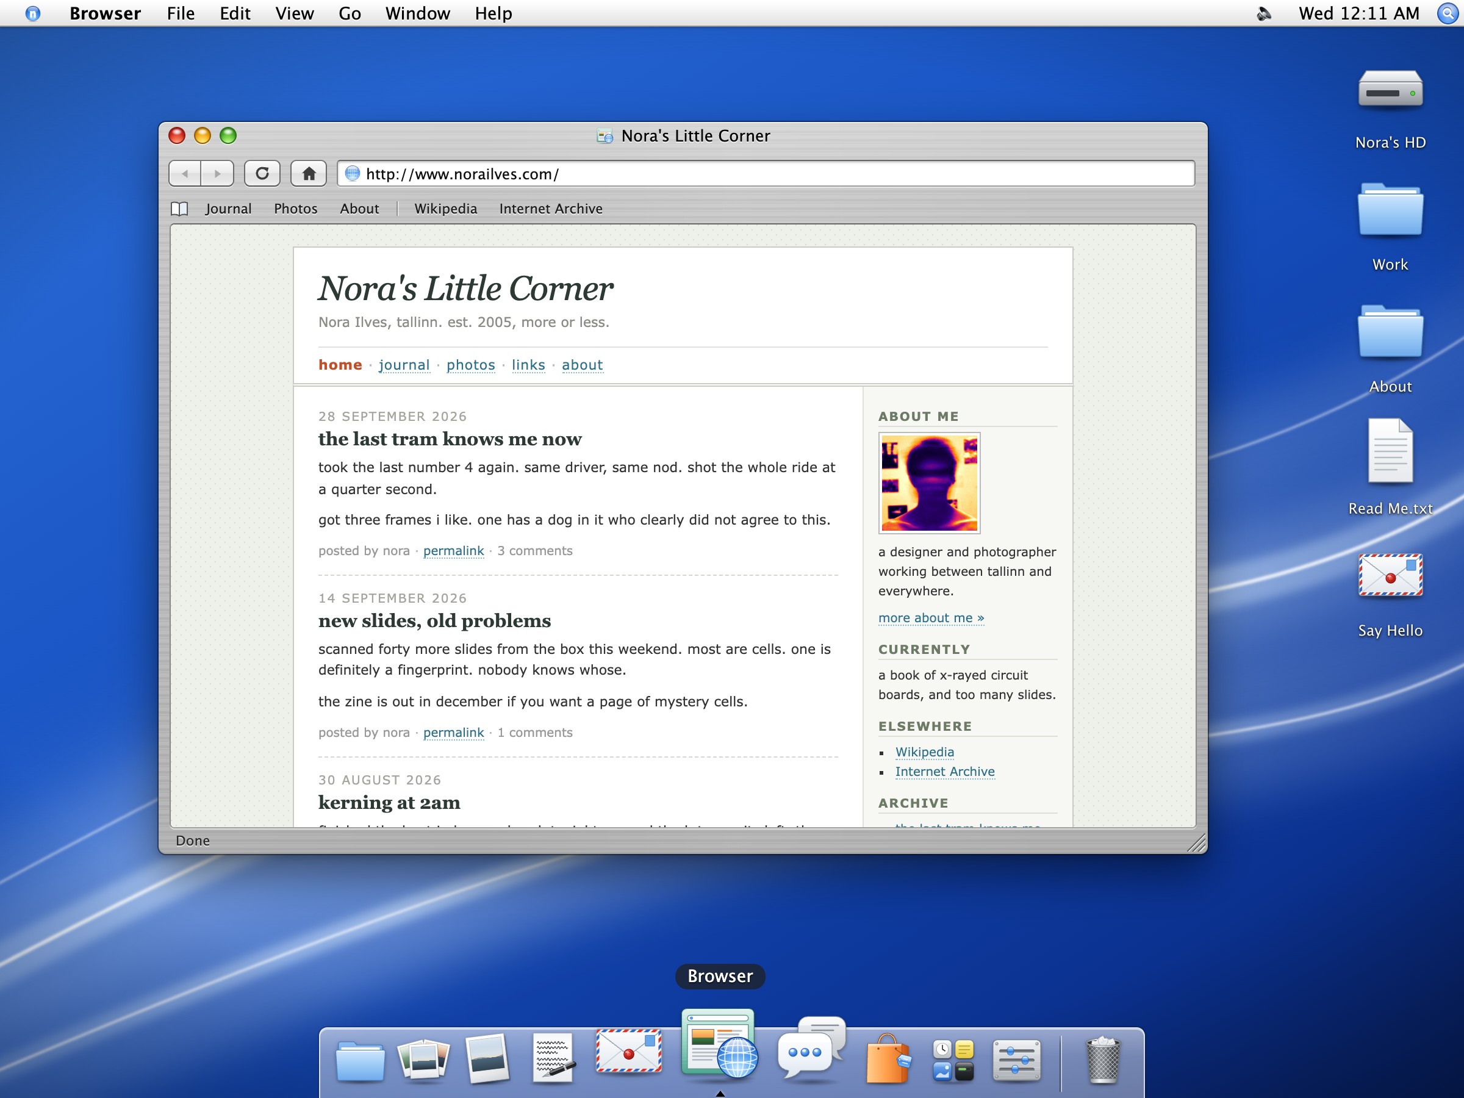Open the Wikipedia bookmark in bookmarks bar
This screenshot has height=1098, width=1464.
click(x=445, y=209)
